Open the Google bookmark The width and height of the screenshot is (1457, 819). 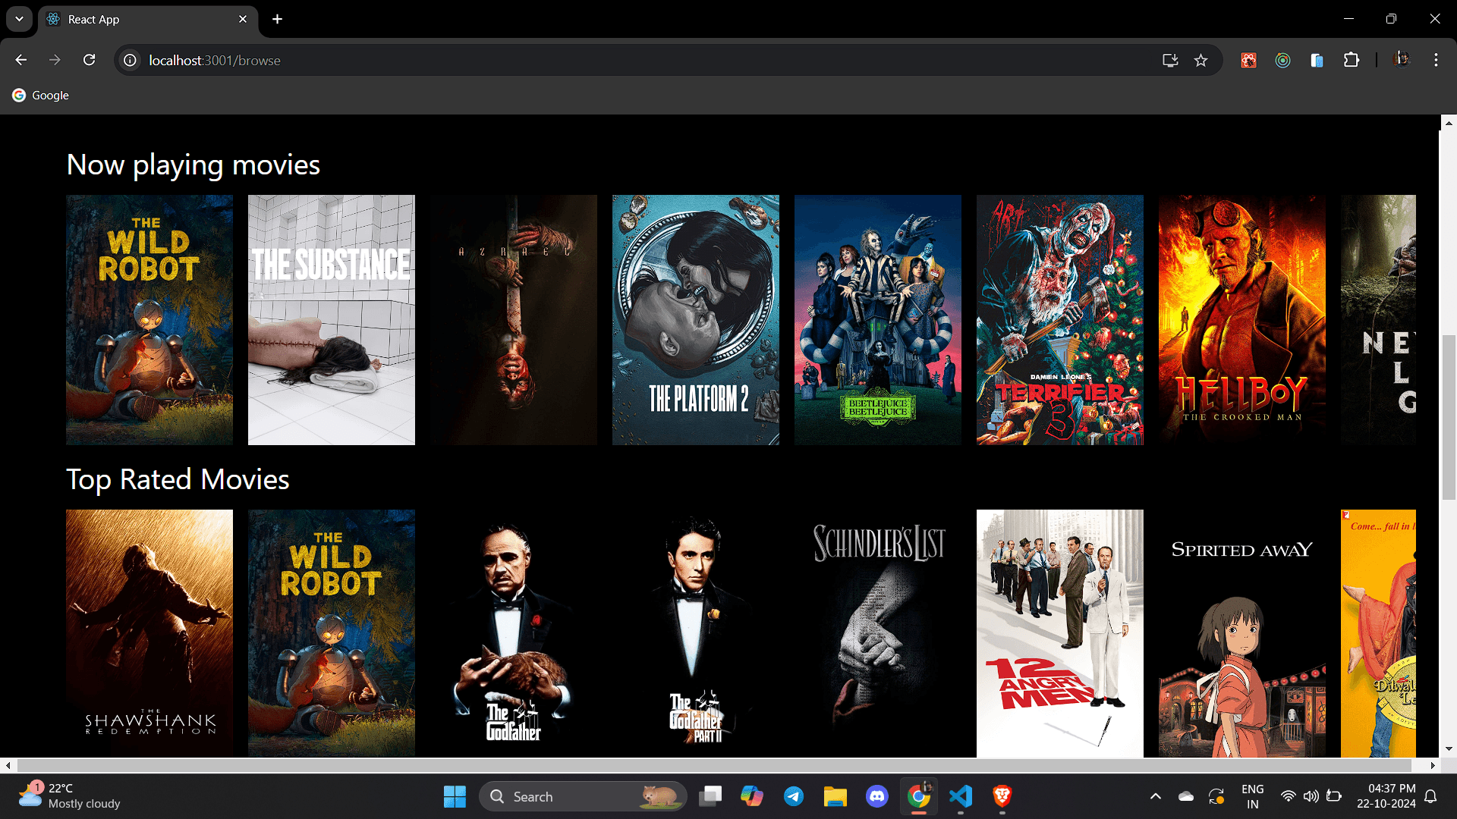click(x=41, y=95)
